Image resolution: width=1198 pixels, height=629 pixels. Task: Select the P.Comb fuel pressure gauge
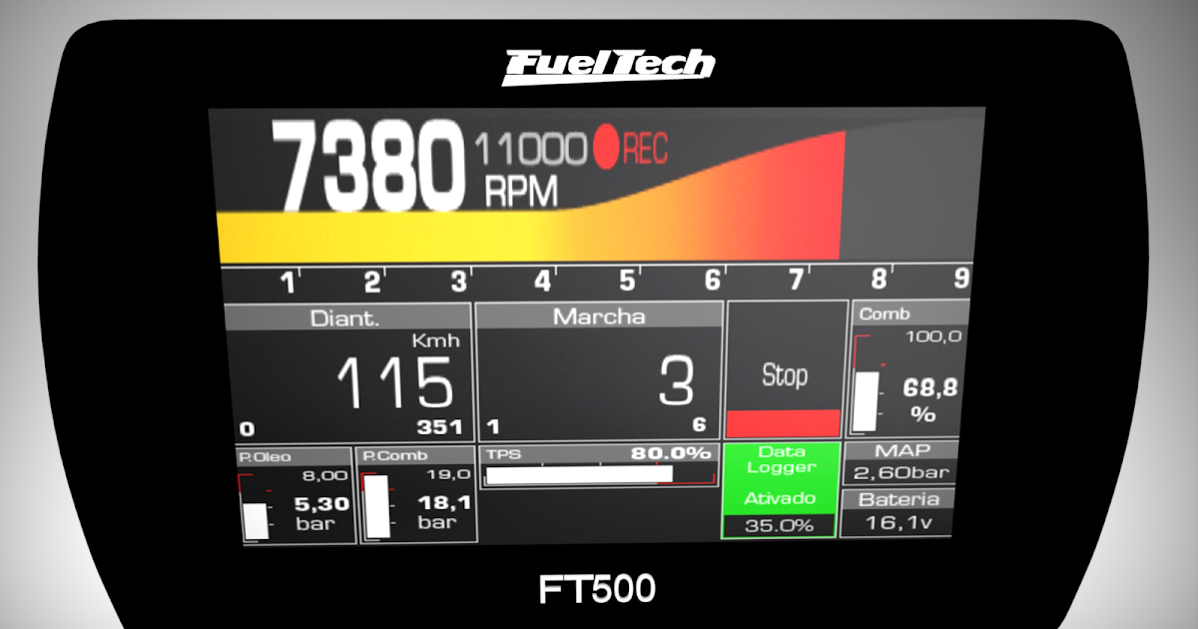[x=417, y=494]
